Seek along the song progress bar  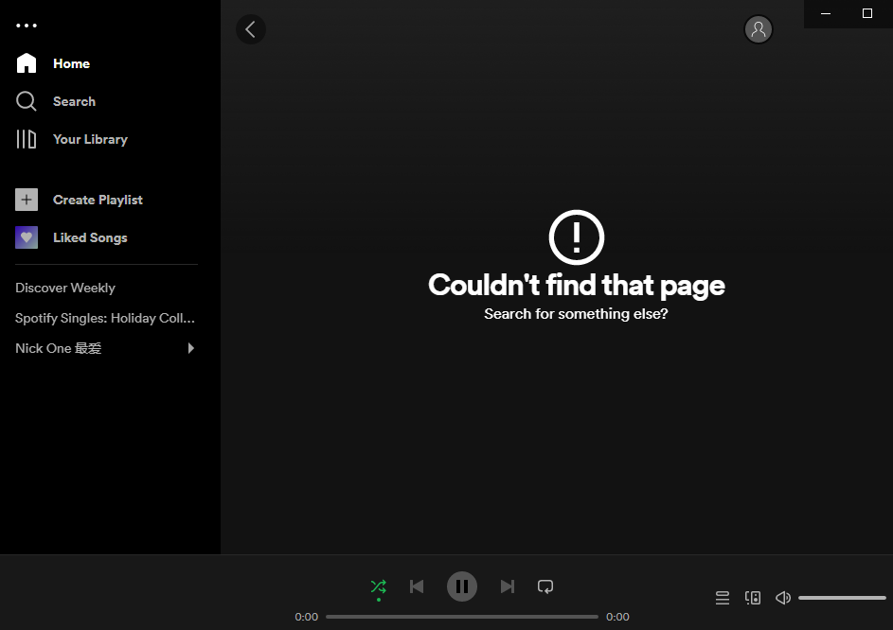click(462, 617)
